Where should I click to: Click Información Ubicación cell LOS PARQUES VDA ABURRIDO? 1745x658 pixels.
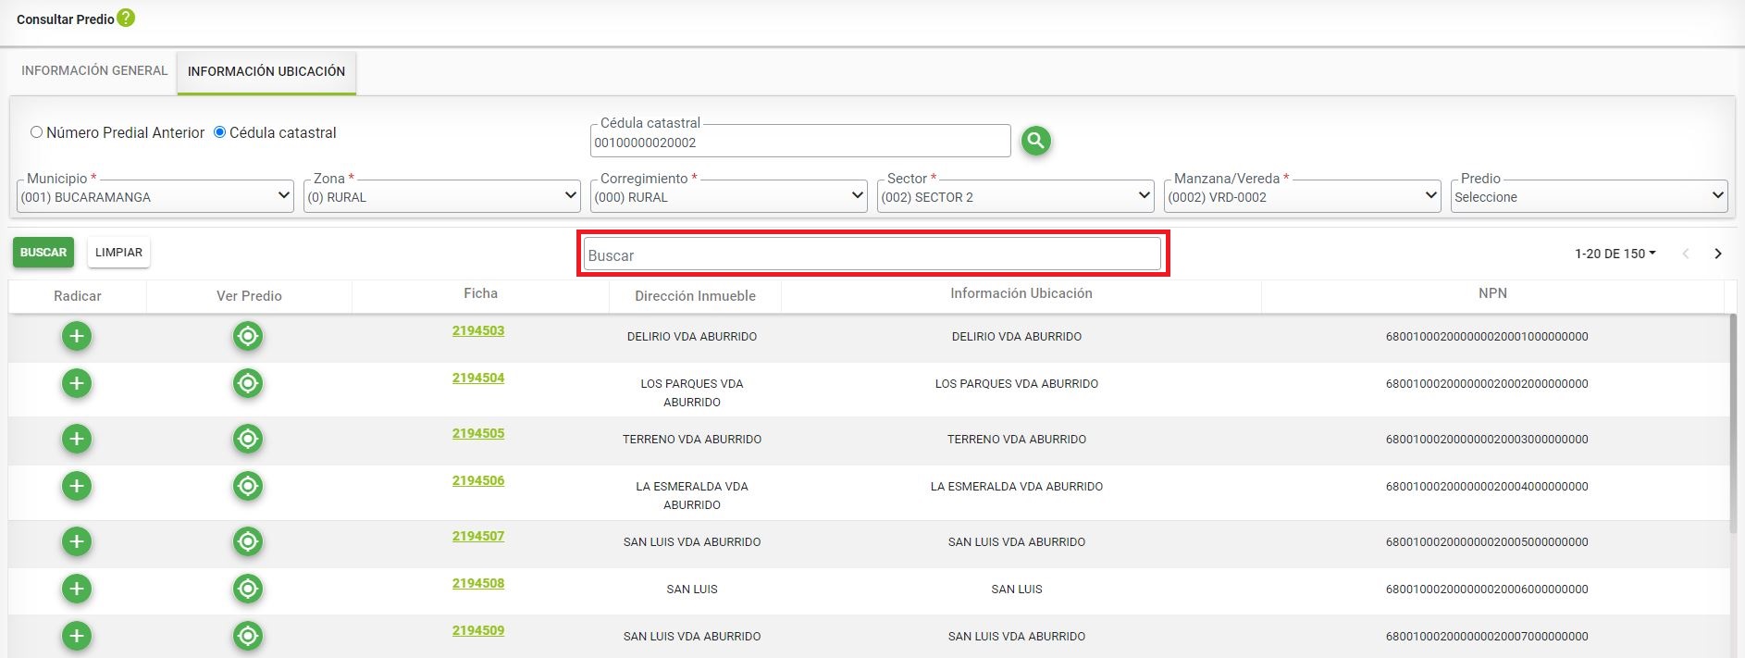tap(1017, 384)
